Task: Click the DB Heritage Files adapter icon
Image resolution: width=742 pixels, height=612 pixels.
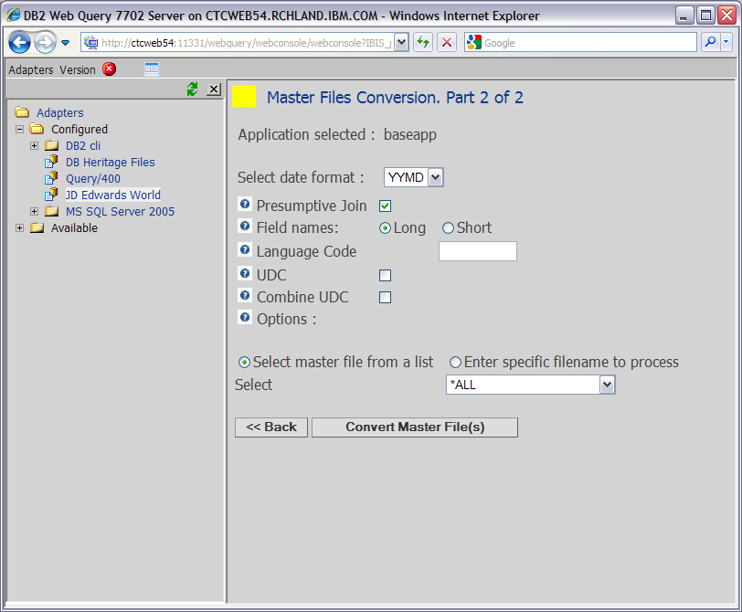Action: pos(51,162)
